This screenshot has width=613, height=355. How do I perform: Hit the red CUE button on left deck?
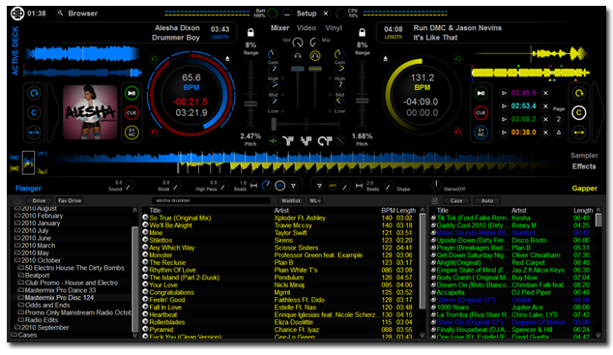(131, 113)
